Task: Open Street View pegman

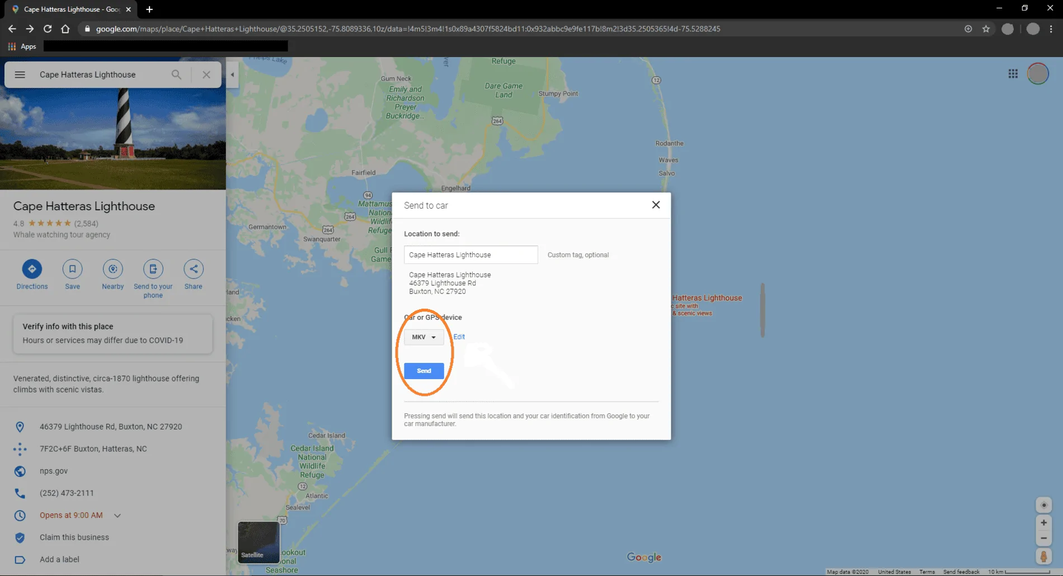Action: click(1043, 556)
